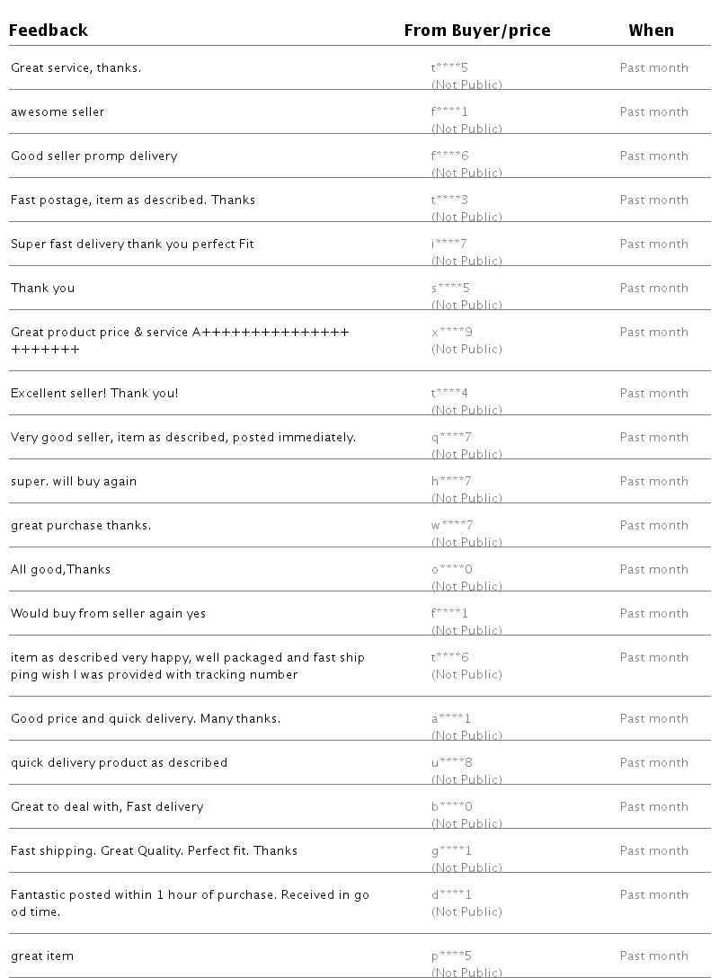
Task: Click "Past month" beside the "Thank you" feedback
Action: pyautogui.click(x=653, y=288)
